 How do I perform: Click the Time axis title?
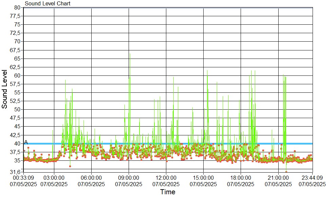168,192
